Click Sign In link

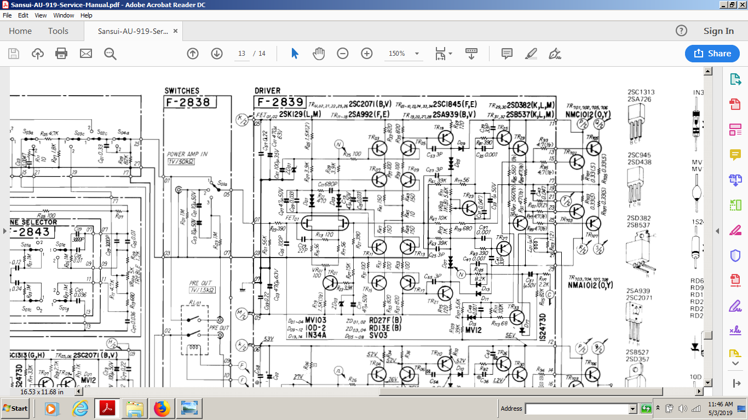[718, 31]
